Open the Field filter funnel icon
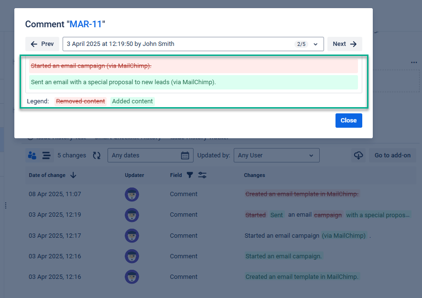The height and width of the screenshot is (298, 422). click(190, 175)
